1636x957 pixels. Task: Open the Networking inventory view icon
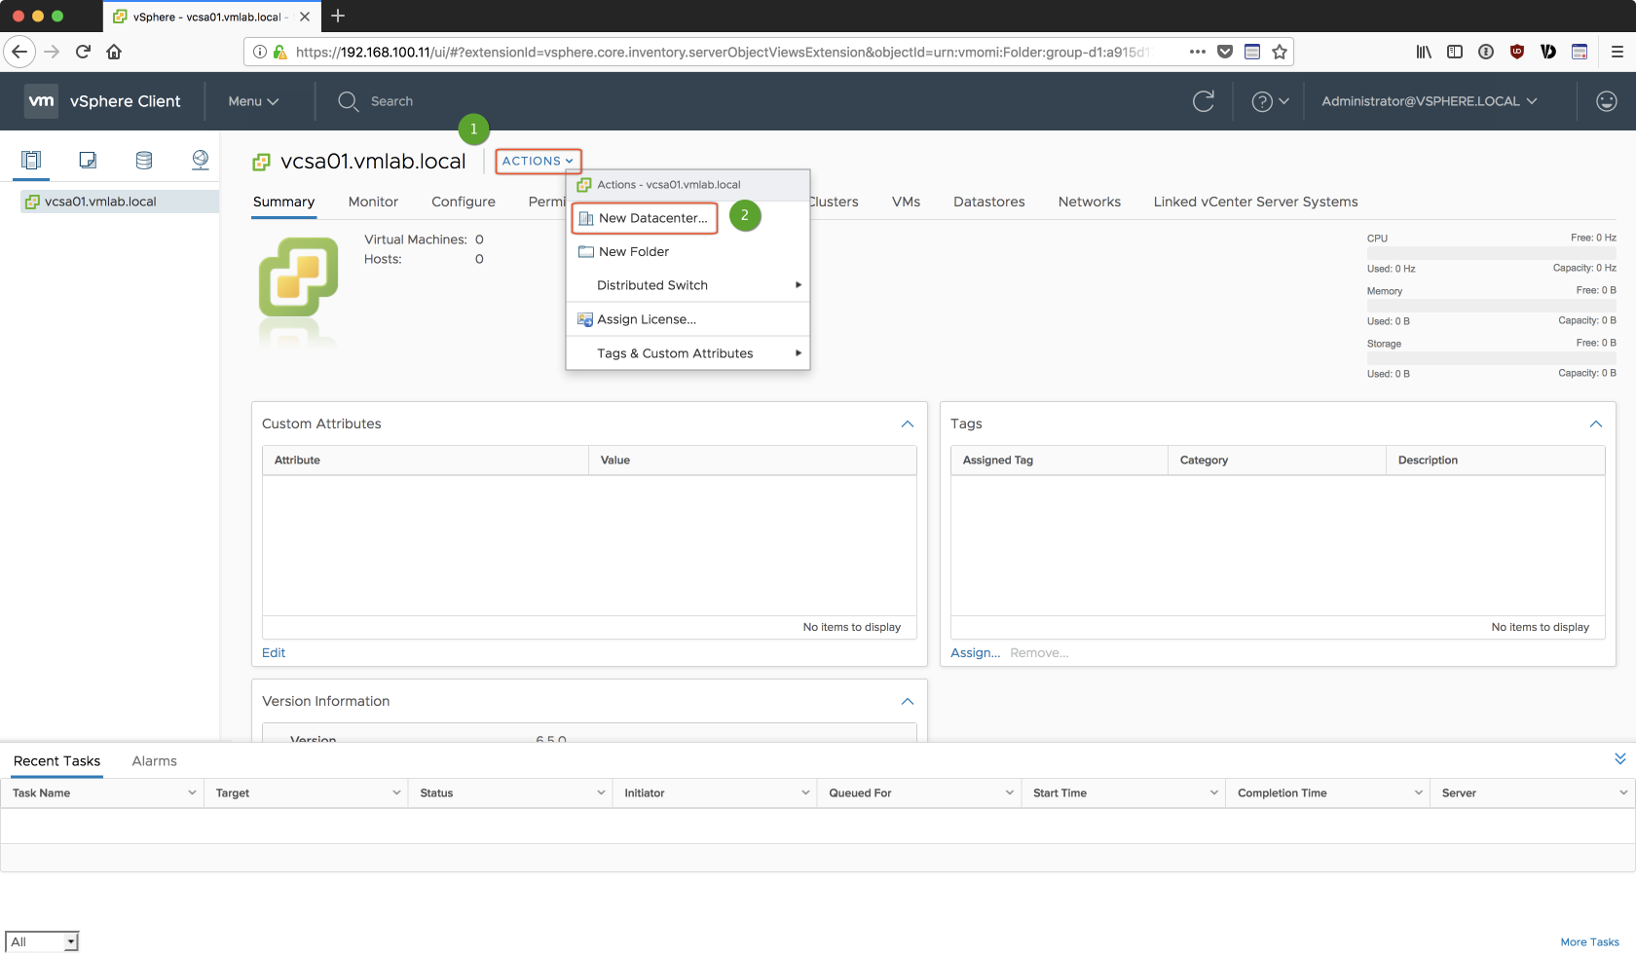pyautogui.click(x=201, y=160)
